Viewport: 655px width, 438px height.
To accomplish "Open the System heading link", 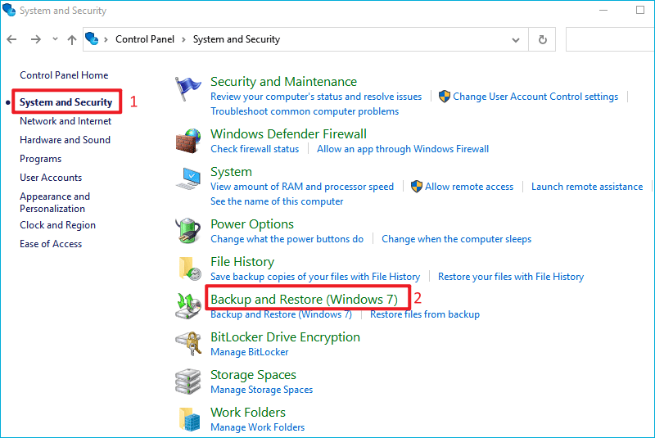I will tap(231, 172).
